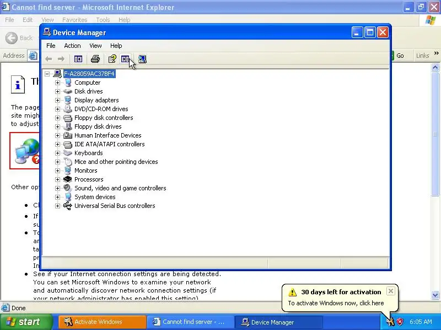The image size is (441, 330).
Task: Click Scan for hardware changes toolbar icon
Action: 142,59
